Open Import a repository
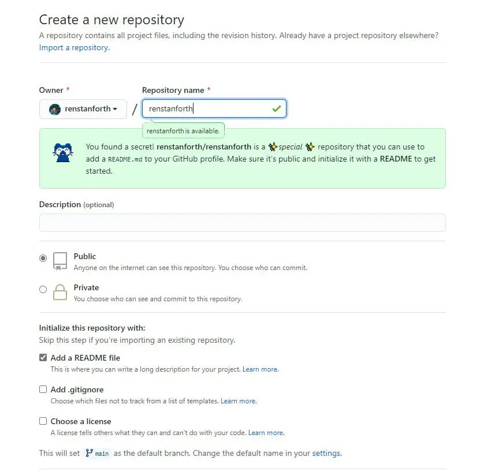 click(x=73, y=48)
